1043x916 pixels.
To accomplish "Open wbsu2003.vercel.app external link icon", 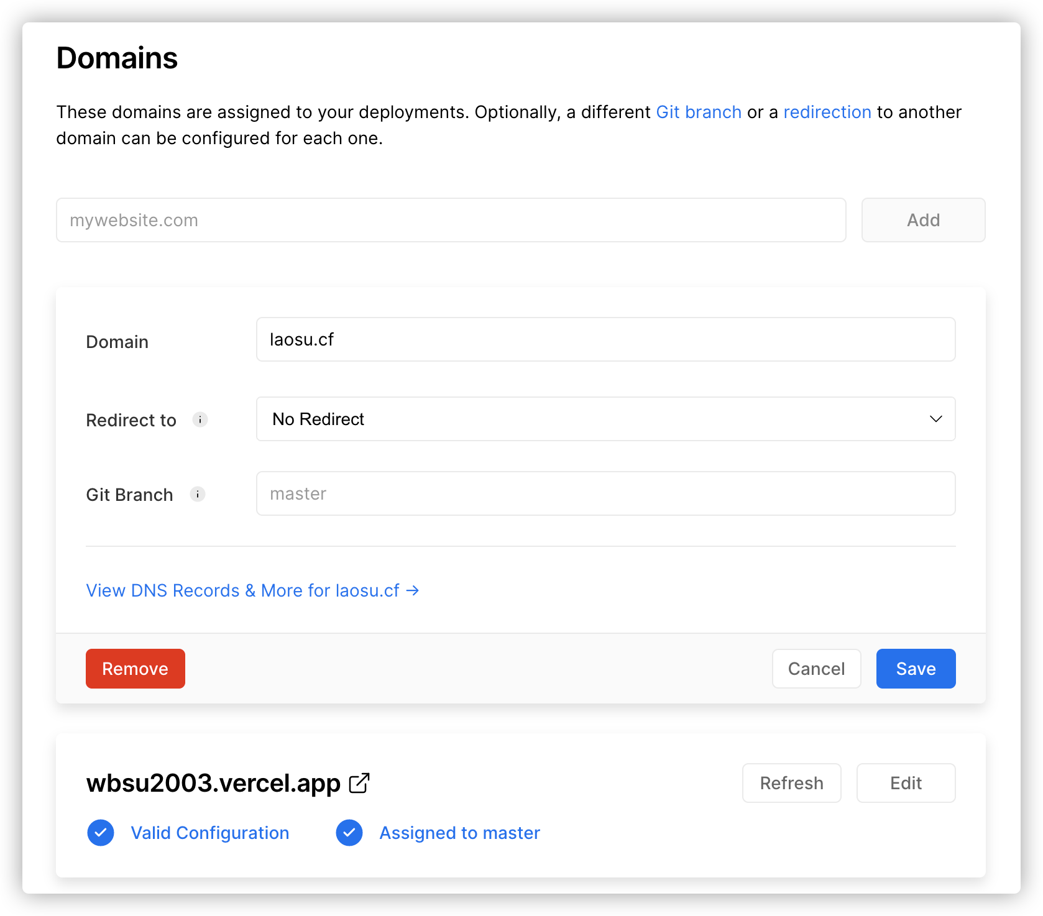I will pyautogui.click(x=359, y=783).
